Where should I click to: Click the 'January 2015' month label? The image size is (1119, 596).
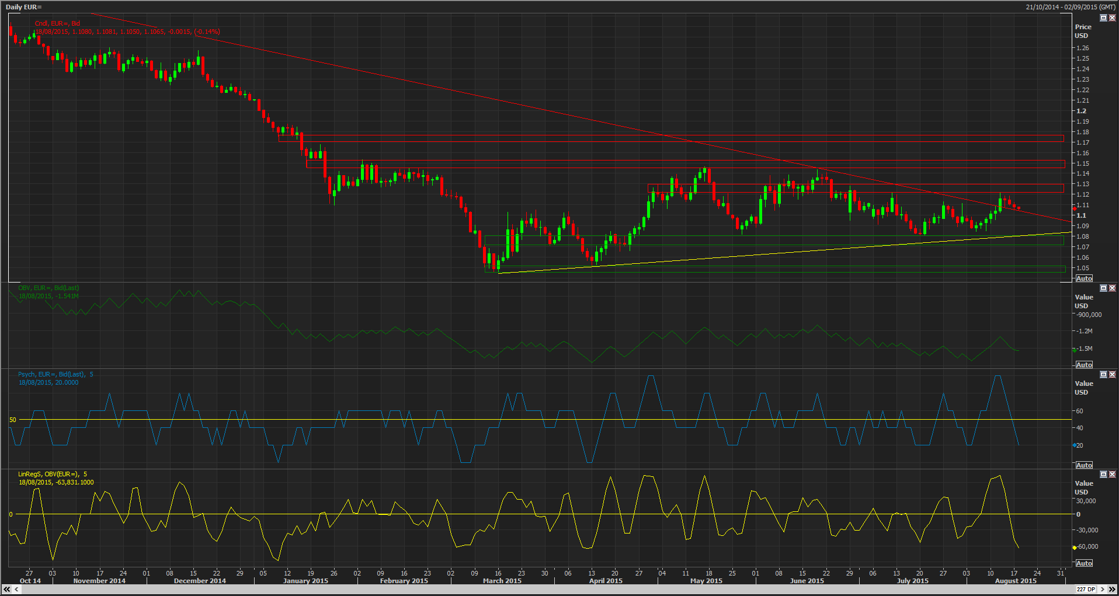(305, 581)
